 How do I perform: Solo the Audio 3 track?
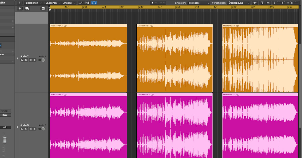pos(26,129)
